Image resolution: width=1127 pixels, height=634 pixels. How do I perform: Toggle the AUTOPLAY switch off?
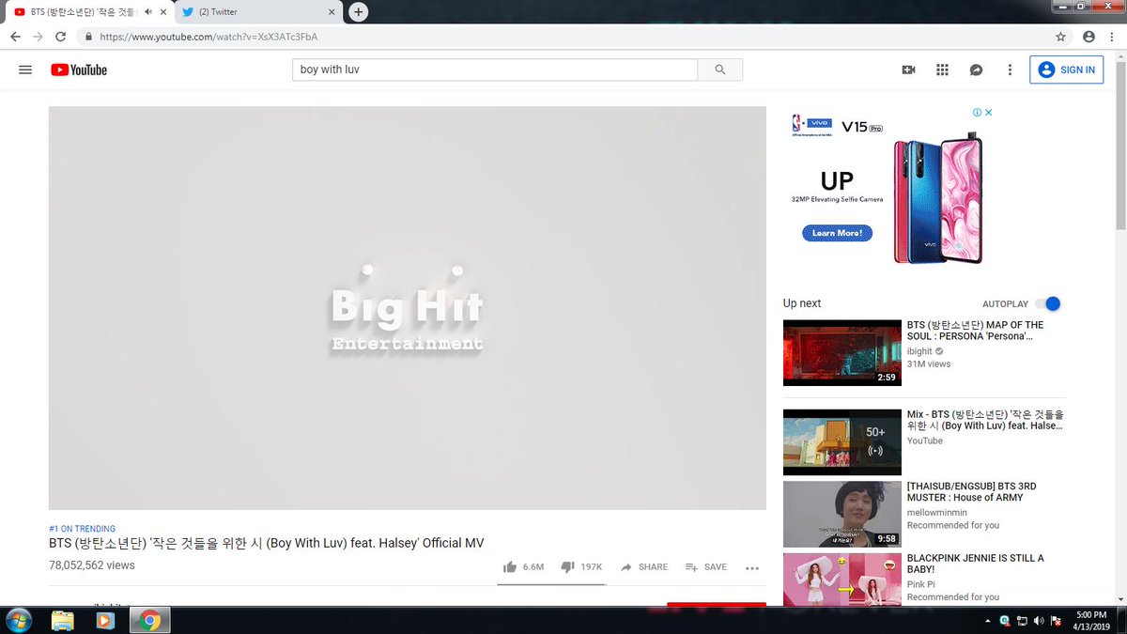pyautogui.click(x=1047, y=303)
